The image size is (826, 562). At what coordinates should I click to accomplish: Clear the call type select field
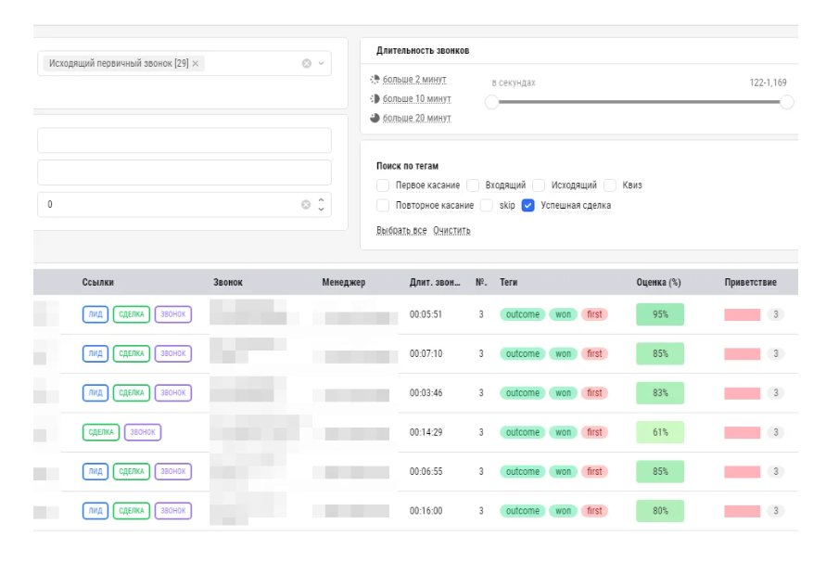pos(306,63)
